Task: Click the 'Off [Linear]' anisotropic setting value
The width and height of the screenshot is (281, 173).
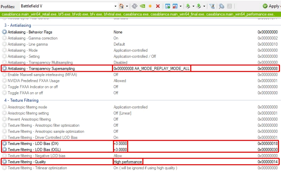Action: click(x=122, y=113)
